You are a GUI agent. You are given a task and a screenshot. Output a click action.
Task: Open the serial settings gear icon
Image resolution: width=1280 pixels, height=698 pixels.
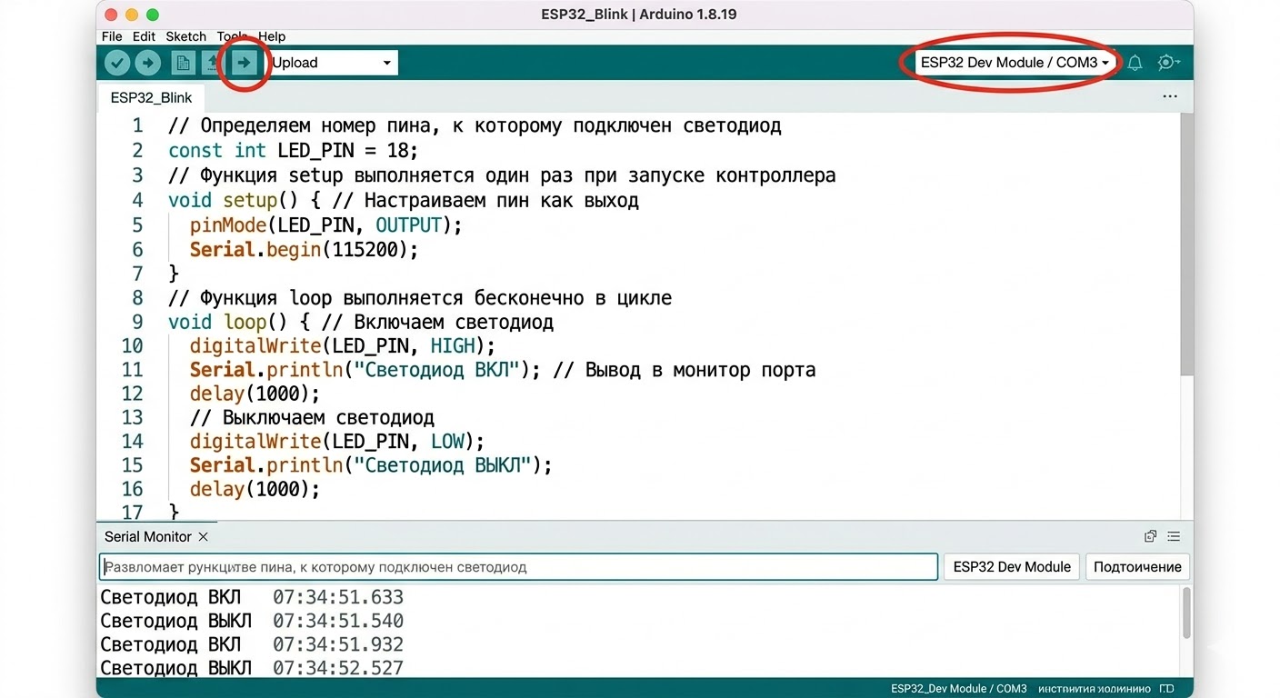click(x=1168, y=62)
